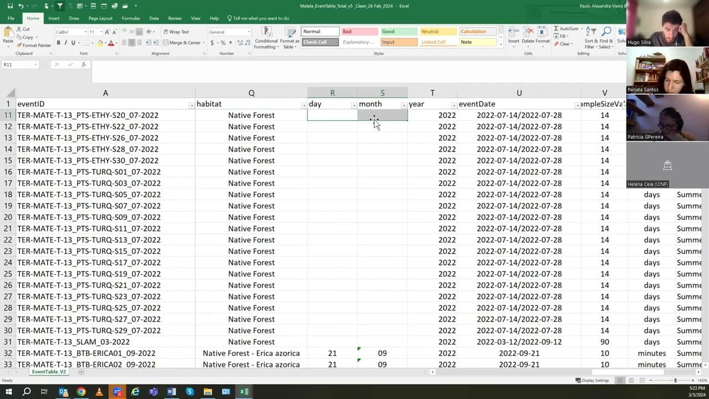
Task: Open Format as Table menu
Action: tap(289, 38)
